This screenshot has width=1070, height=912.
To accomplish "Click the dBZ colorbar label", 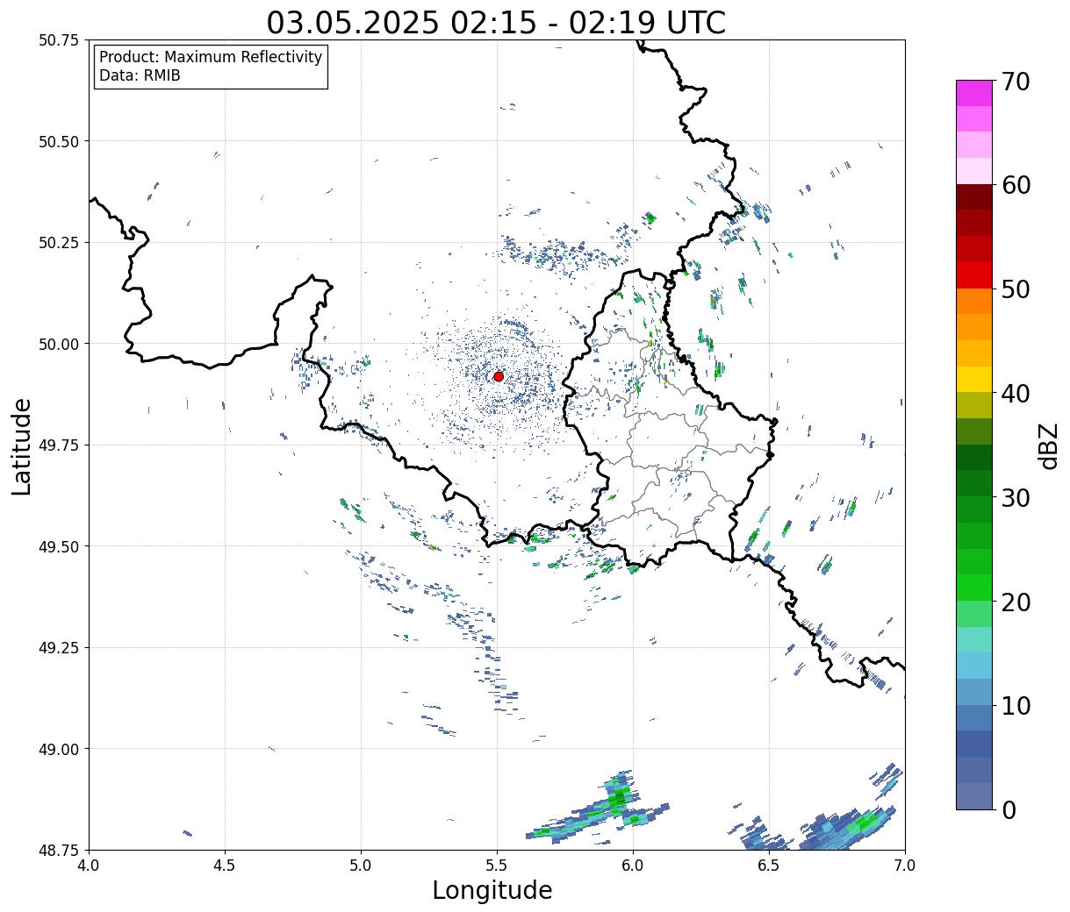I will 1048,446.
